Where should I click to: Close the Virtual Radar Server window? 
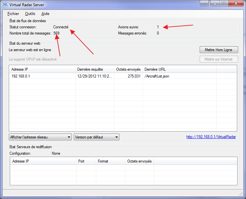coord(236,4)
